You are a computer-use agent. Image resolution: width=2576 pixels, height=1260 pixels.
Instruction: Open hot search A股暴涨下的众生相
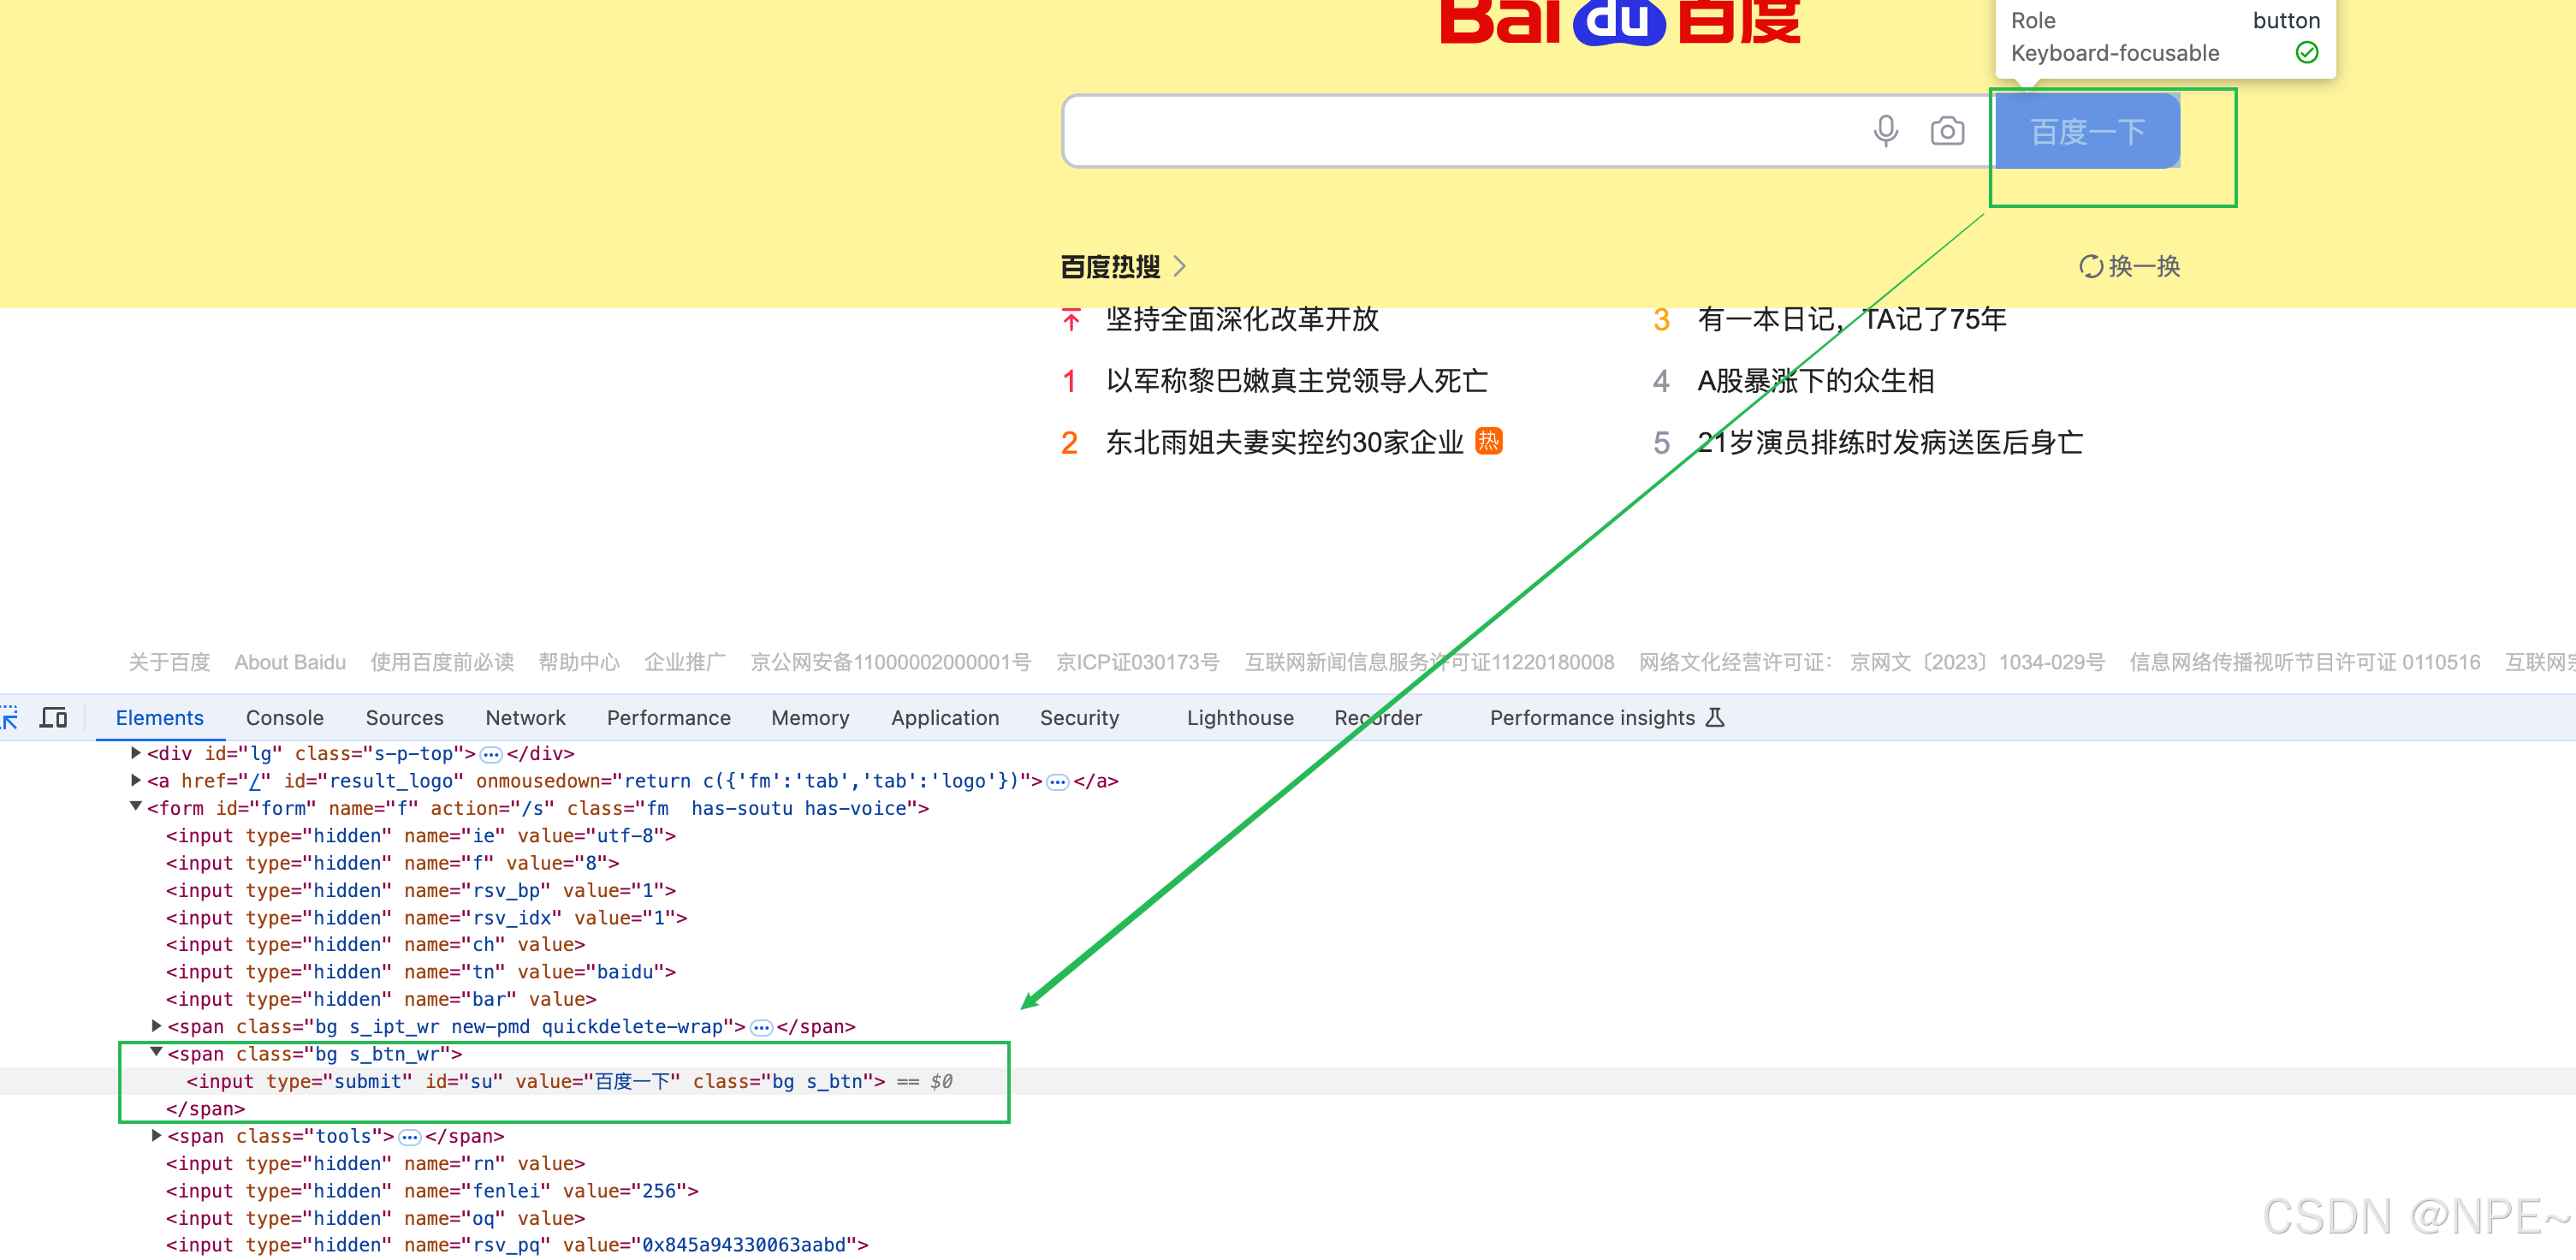click(1815, 381)
